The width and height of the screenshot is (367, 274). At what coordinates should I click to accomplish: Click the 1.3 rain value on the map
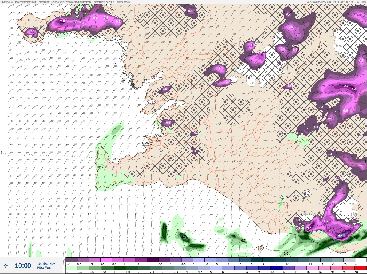click(x=233, y=236)
